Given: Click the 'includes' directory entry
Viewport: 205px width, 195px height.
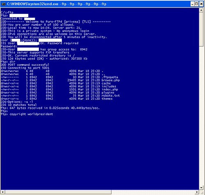Looking at the screenshot, I should point(109,86).
